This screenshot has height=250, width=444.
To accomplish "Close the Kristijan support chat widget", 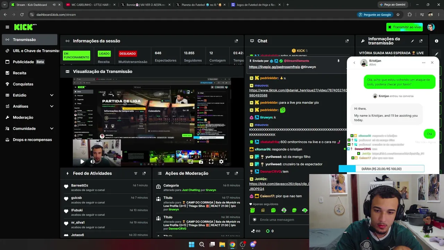I will click(432, 63).
